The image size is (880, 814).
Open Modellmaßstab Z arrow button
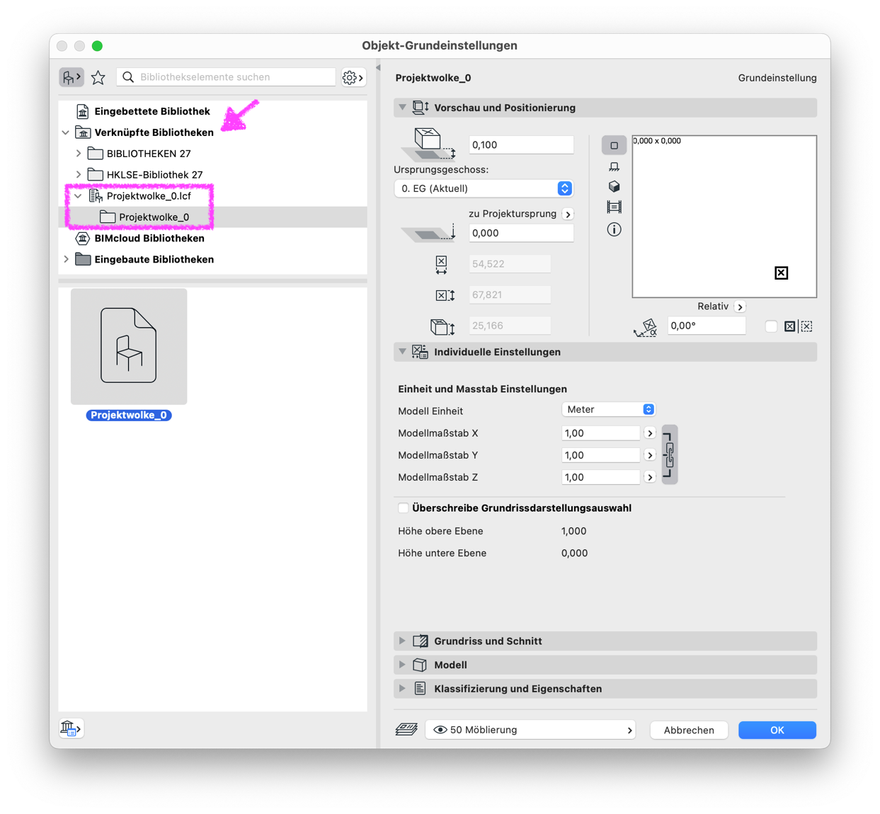pos(650,477)
